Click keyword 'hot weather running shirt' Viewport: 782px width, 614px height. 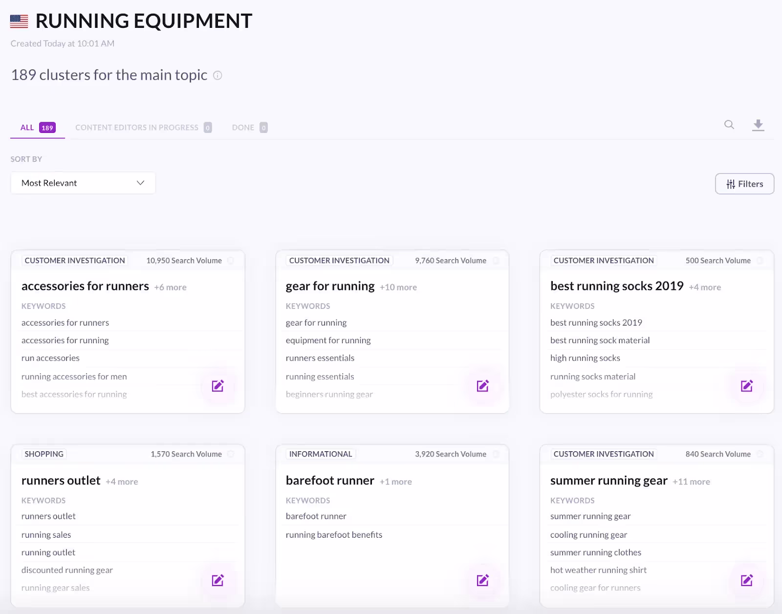tap(598, 570)
